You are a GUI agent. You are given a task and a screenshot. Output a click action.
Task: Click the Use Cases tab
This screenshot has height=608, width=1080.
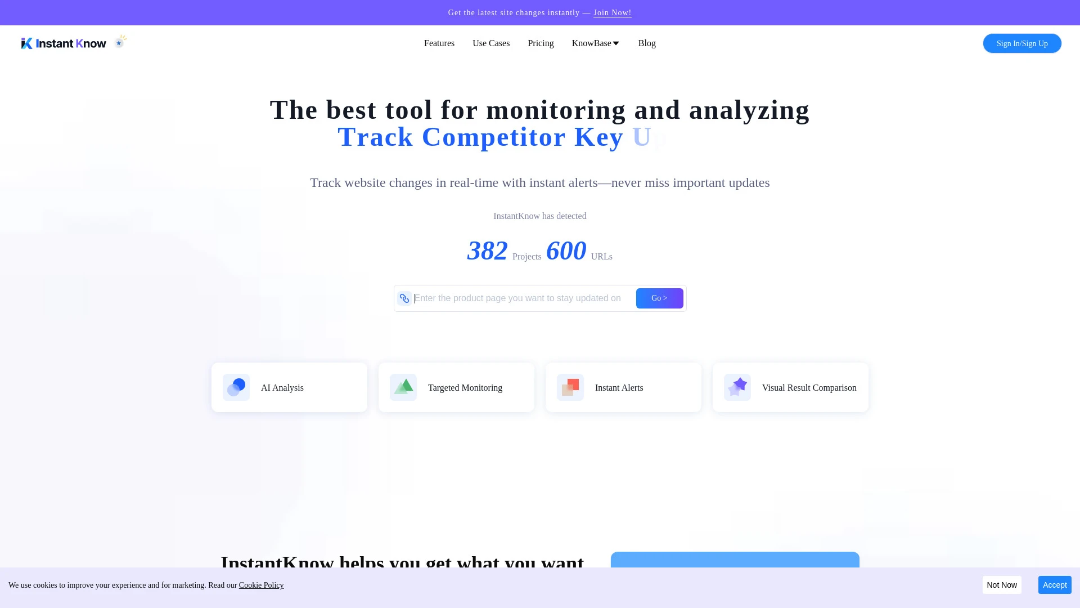[491, 43]
